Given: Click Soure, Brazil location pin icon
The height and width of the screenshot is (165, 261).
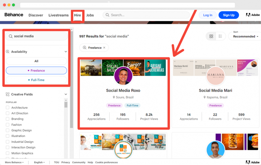Looking at the screenshot, I should (x=114, y=97).
